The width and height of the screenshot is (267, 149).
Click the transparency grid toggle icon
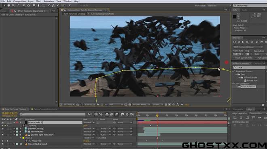point(129,104)
